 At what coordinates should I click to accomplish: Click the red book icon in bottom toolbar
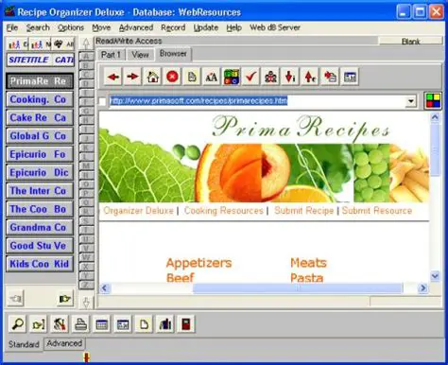186,324
